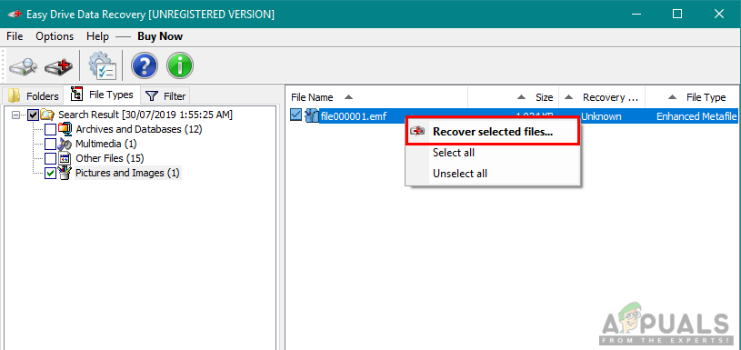Choose Recover selected files from context menu
Viewport: 741px width, 350px height.
pyautogui.click(x=493, y=131)
